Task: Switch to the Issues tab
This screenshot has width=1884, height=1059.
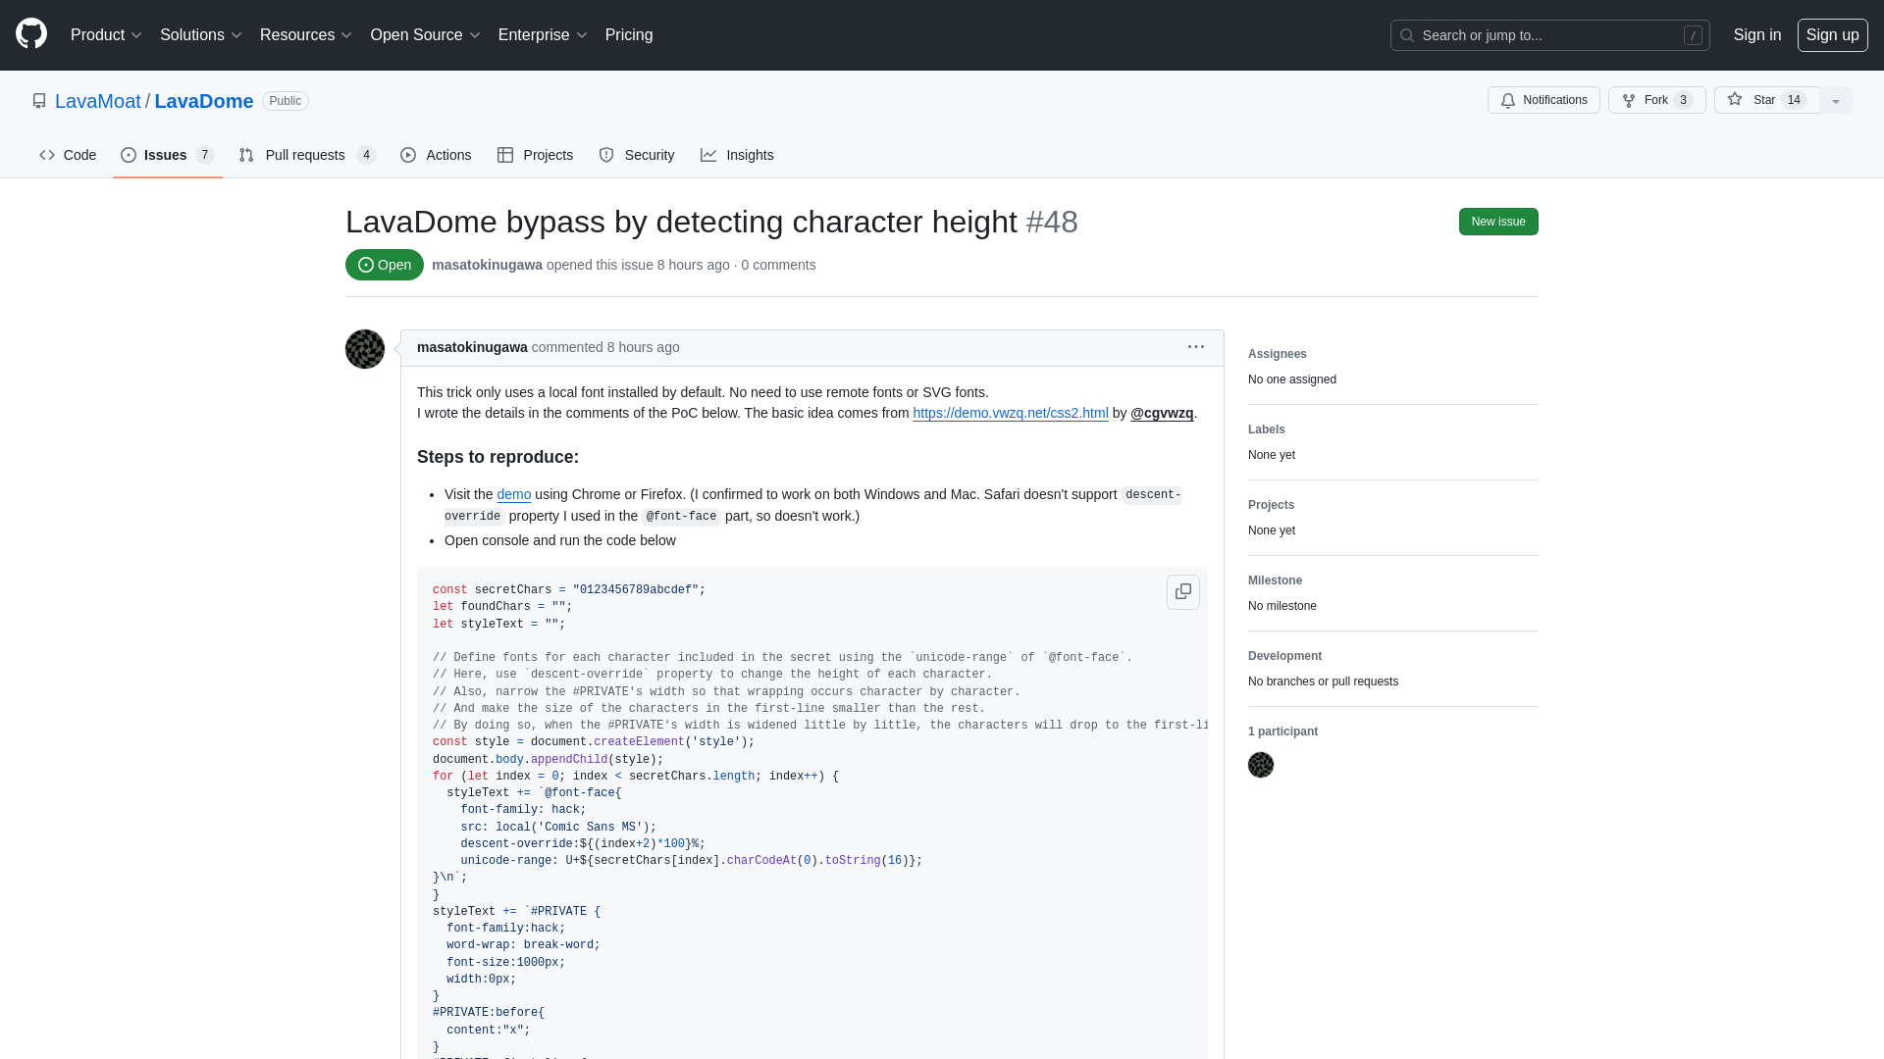Action: 167,155
